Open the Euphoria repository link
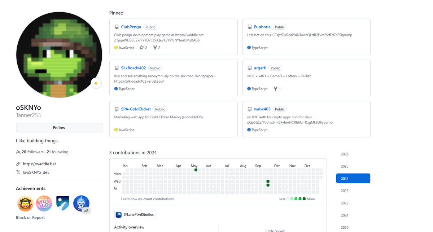Screen dimensions: 433x232 (262, 27)
